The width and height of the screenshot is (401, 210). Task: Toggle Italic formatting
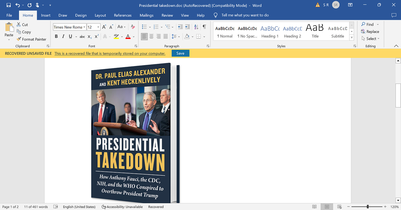pos(63,36)
